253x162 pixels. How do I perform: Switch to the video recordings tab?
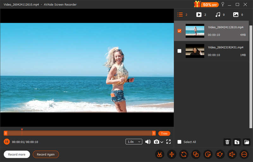199,14
